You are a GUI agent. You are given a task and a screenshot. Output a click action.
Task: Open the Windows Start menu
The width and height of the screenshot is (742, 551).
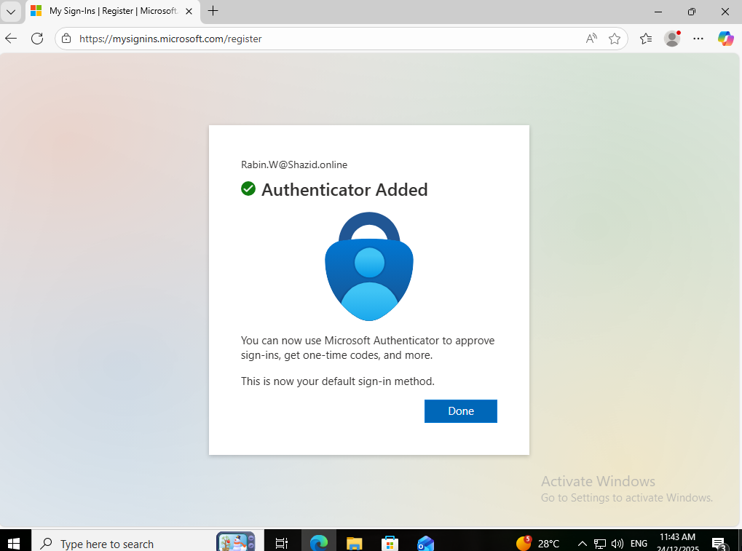14,543
